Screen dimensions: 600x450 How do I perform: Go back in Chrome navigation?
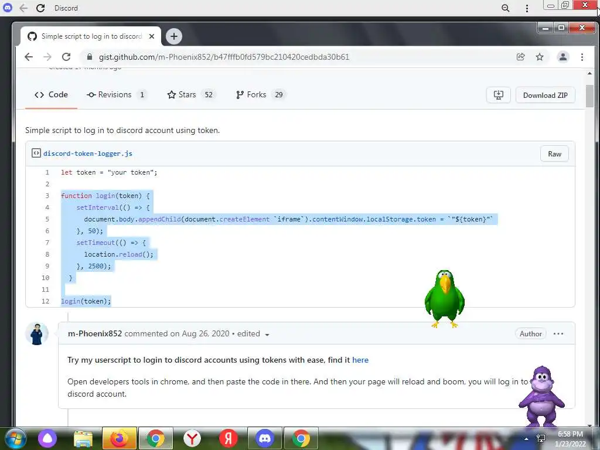click(x=29, y=57)
